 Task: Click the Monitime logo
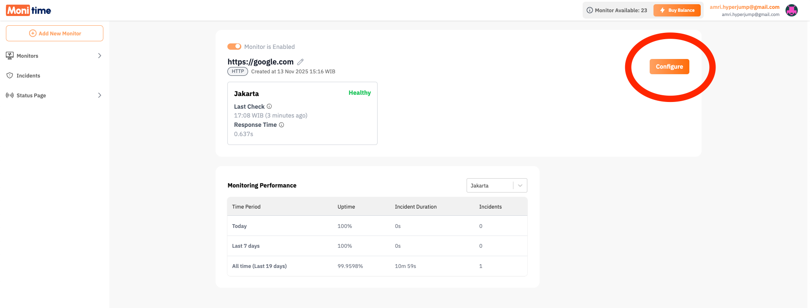pos(29,11)
